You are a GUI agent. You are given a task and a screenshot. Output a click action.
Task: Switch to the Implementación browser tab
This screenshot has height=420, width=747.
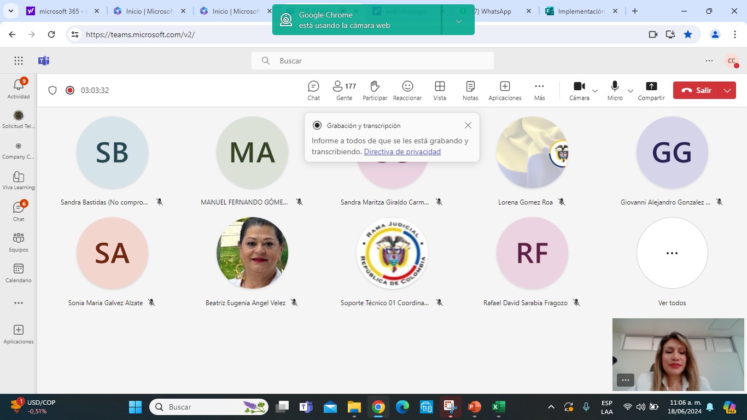[x=581, y=11]
